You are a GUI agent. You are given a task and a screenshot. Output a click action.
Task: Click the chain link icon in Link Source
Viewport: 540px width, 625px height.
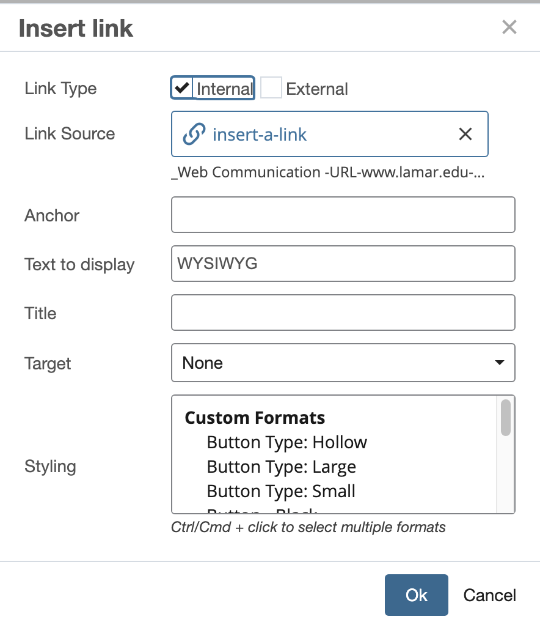pos(194,133)
